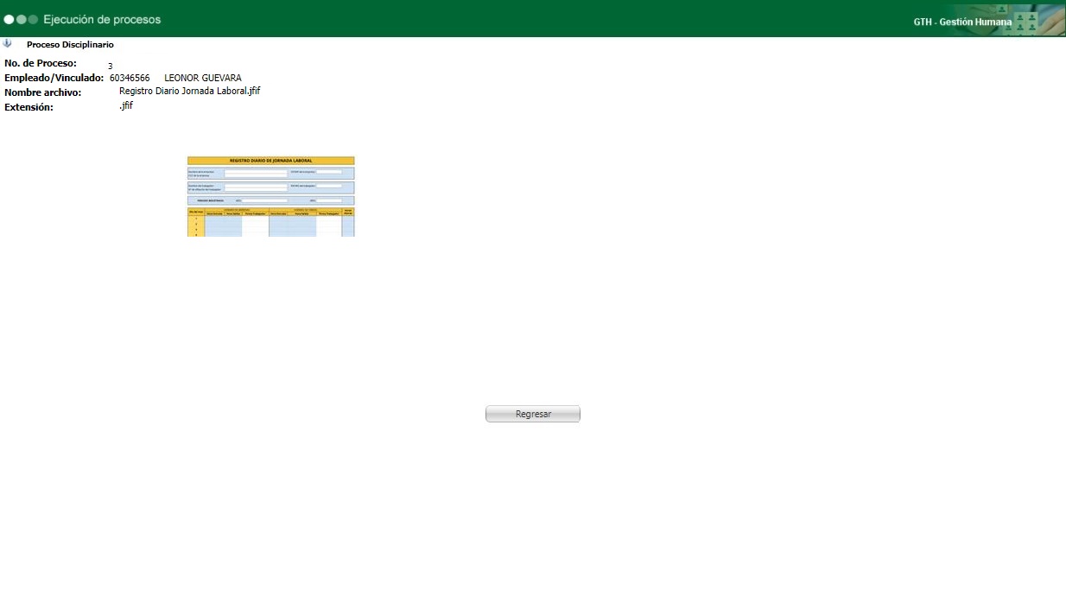Select the employee ID '60346566'
The height and width of the screenshot is (603, 1066).
130,78
